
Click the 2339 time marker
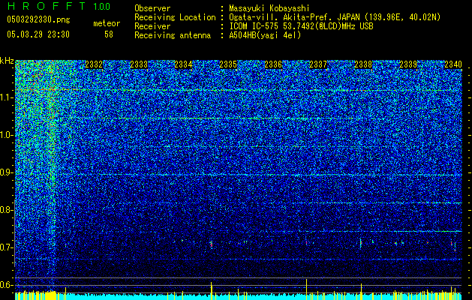[x=408, y=64]
